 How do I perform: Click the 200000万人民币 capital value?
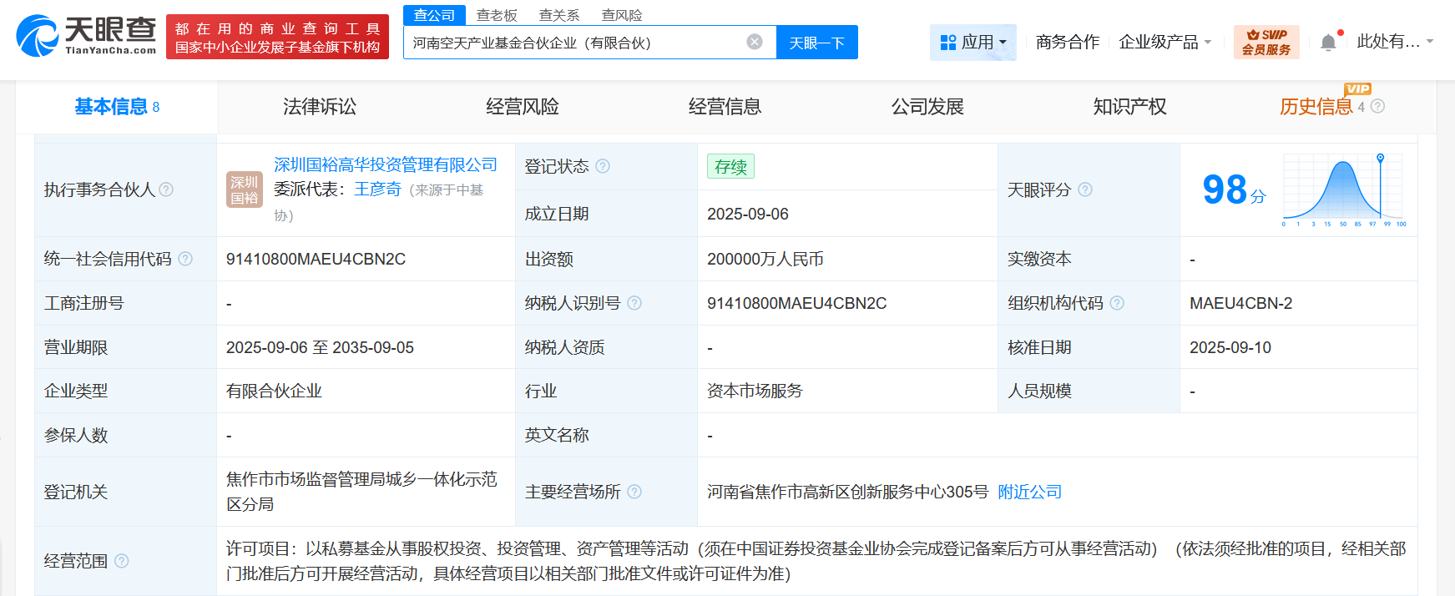point(765,259)
